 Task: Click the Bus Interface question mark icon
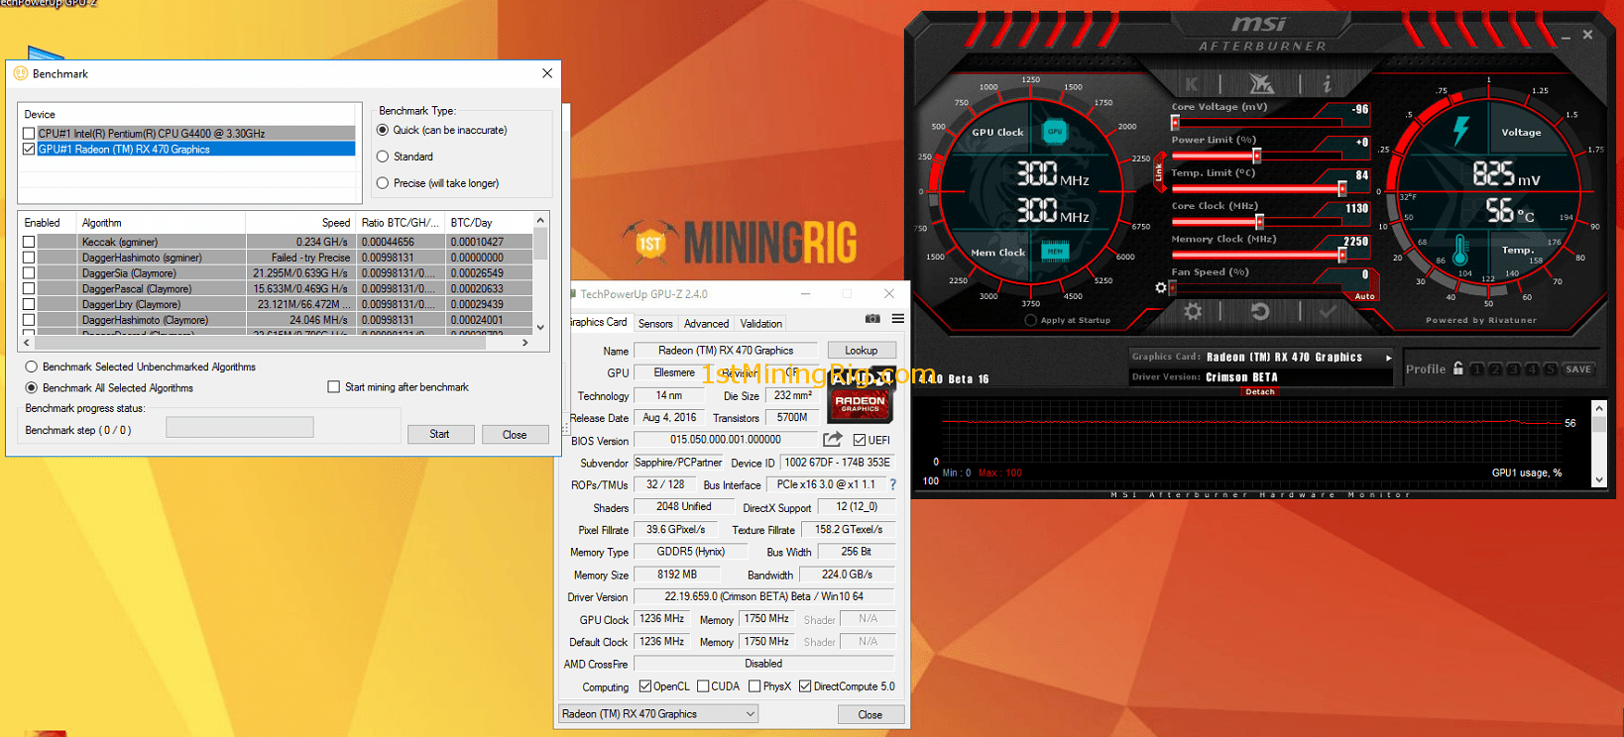[x=892, y=484]
